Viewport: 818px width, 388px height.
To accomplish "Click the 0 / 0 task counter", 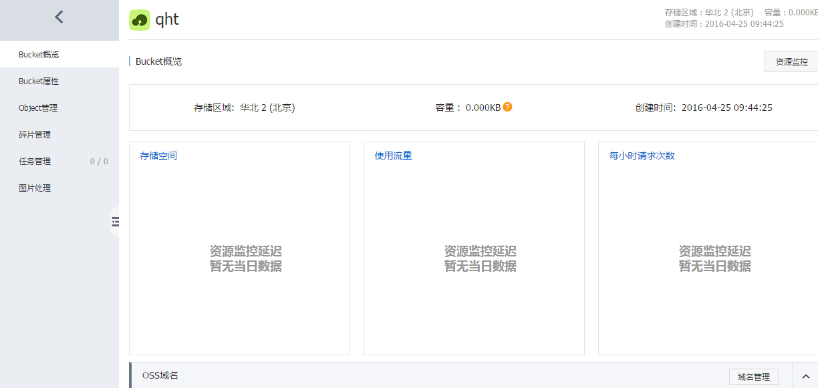I will [x=100, y=161].
